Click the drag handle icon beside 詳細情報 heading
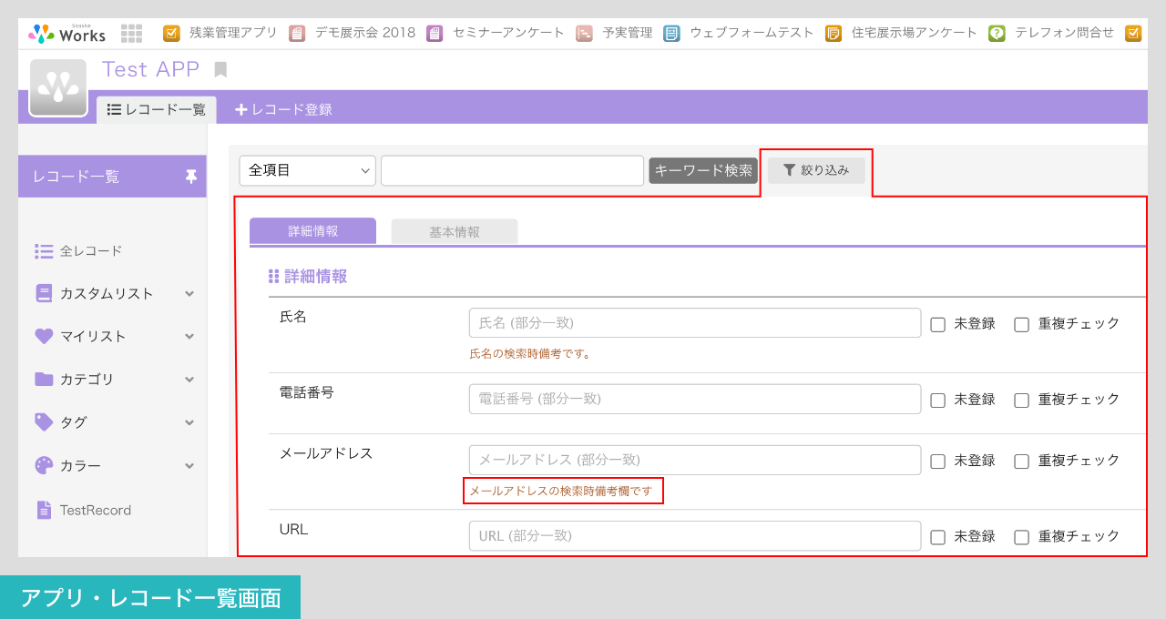The height and width of the screenshot is (619, 1166). [273, 277]
